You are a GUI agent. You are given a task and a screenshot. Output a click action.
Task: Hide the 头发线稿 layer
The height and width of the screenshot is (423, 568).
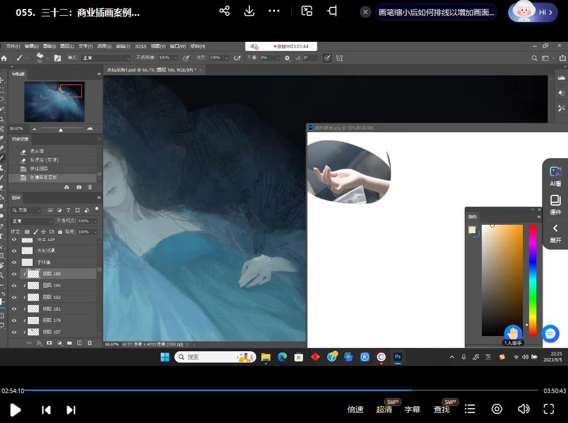pyautogui.click(x=13, y=250)
